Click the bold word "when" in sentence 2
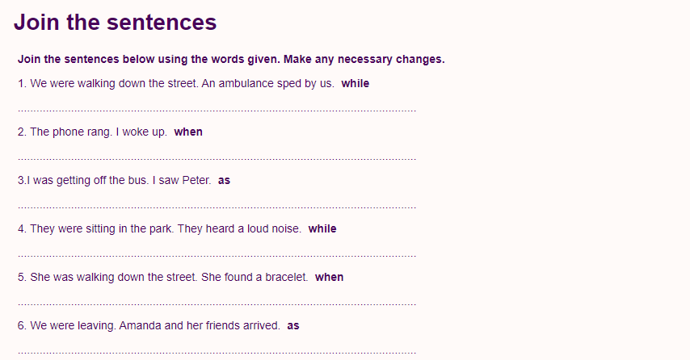Image resolution: width=690 pixels, height=360 pixels. point(188,132)
